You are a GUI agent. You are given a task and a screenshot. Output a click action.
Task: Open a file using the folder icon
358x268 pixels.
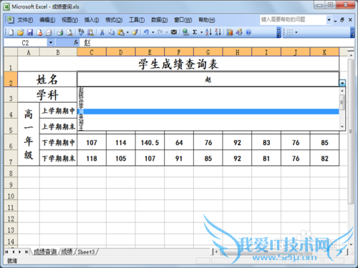[x=21, y=32]
